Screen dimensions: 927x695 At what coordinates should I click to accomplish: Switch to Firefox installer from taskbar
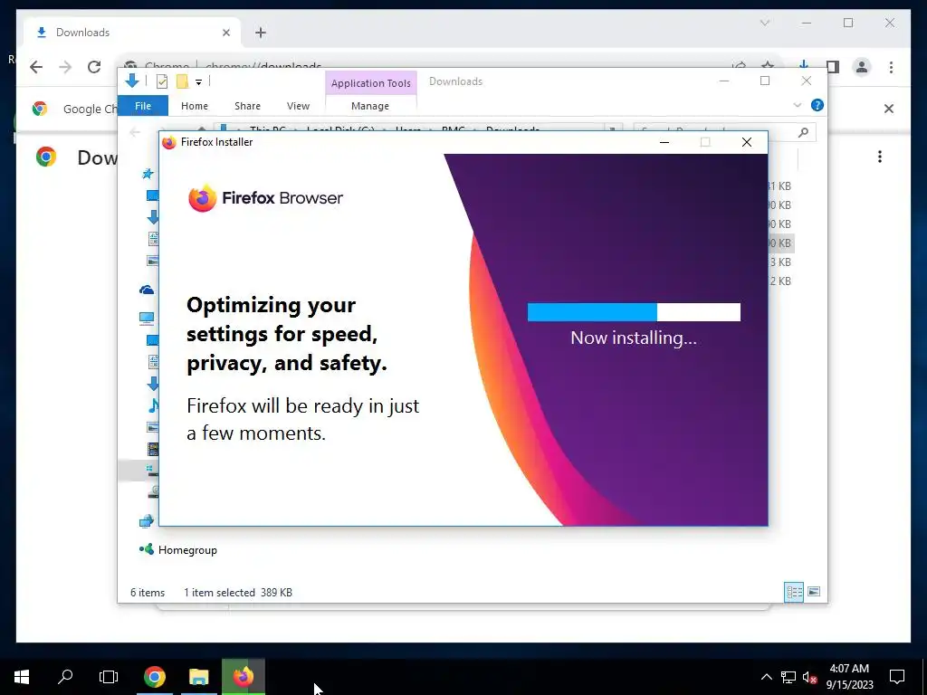243,677
